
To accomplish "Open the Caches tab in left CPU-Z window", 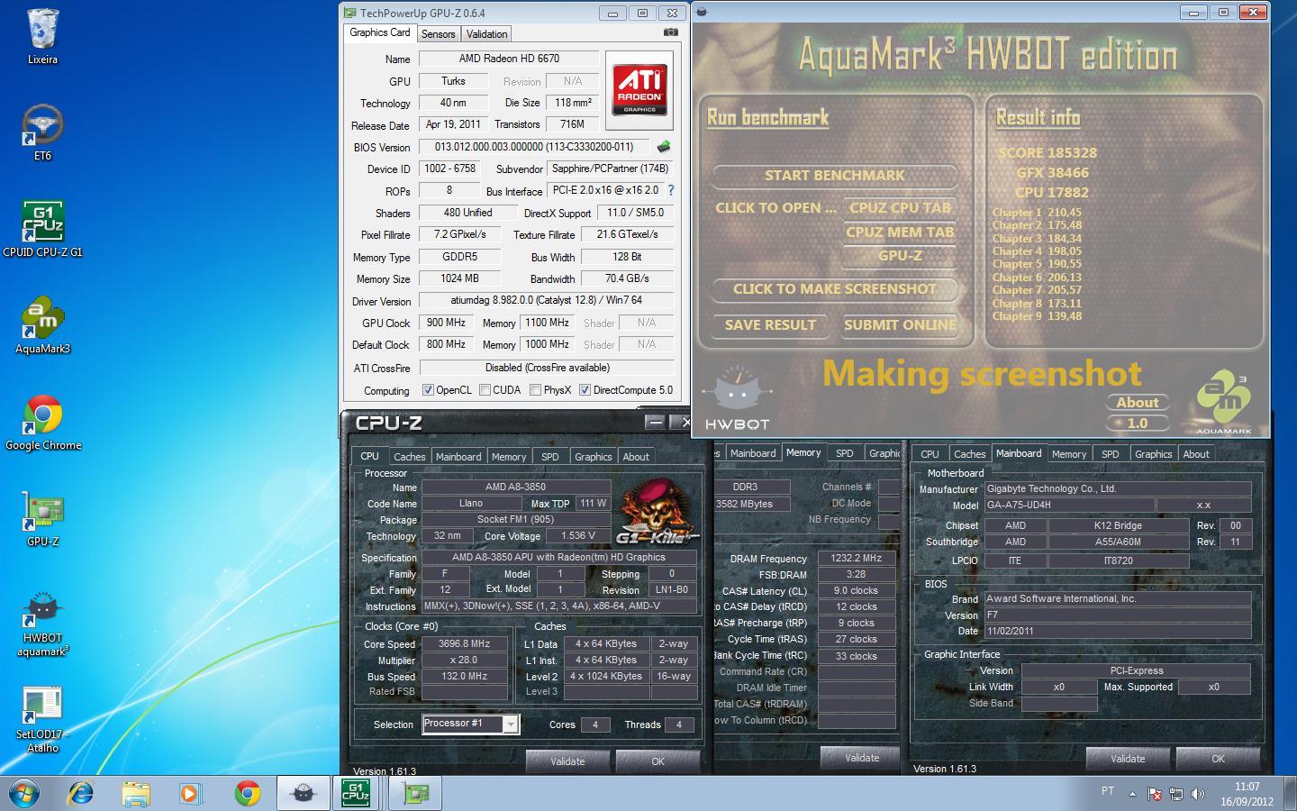I will tap(409, 457).
